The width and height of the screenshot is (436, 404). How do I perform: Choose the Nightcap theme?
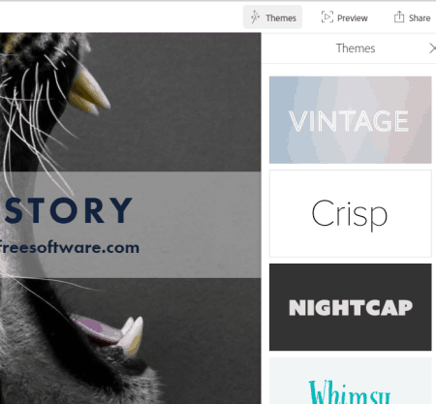[350, 307]
